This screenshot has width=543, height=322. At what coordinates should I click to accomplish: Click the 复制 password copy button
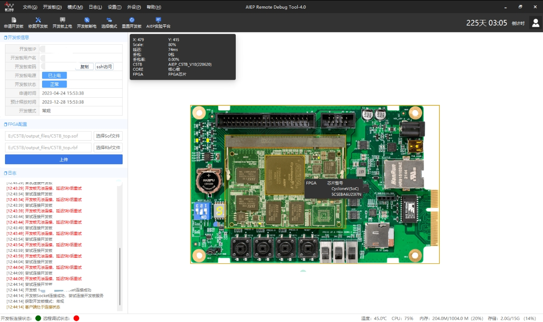(85, 66)
